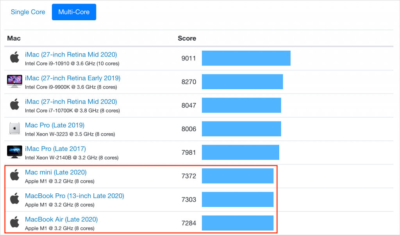Viewport: 400px width, 235px height.
Task: Open the iMac Pro (Late 2017) link
Action: (x=55, y=149)
